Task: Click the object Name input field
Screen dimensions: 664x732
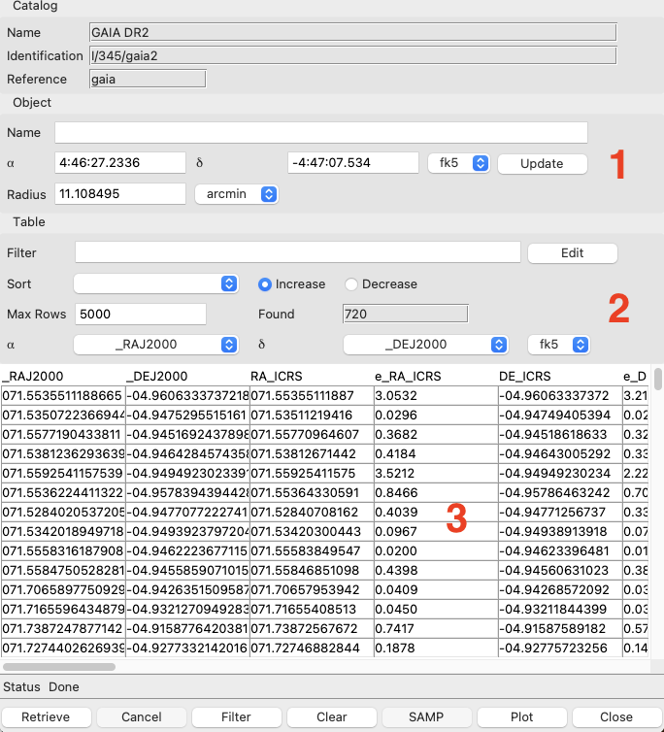Action: (320, 133)
